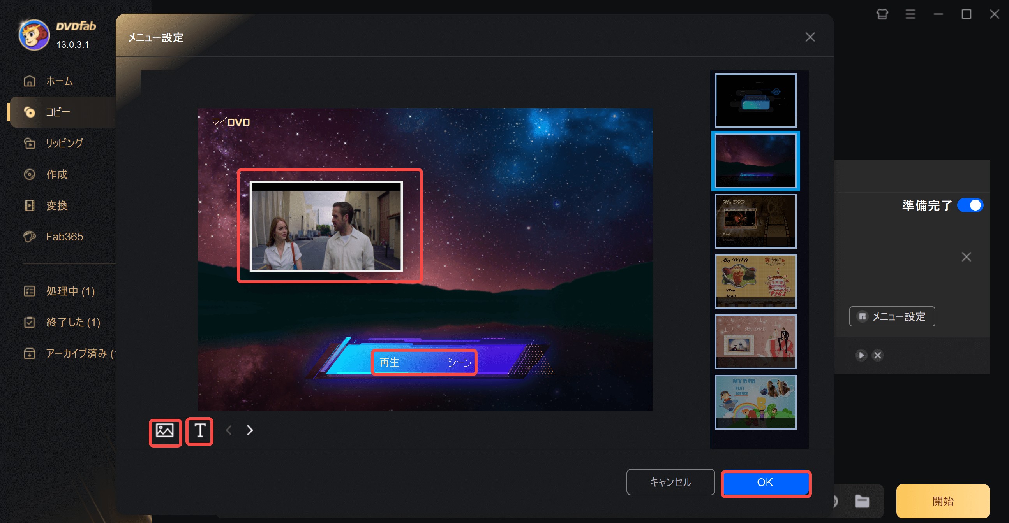The height and width of the screenshot is (523, 1009).
Task: Click the DVDFab mascot logo
Action: point(34,35)
